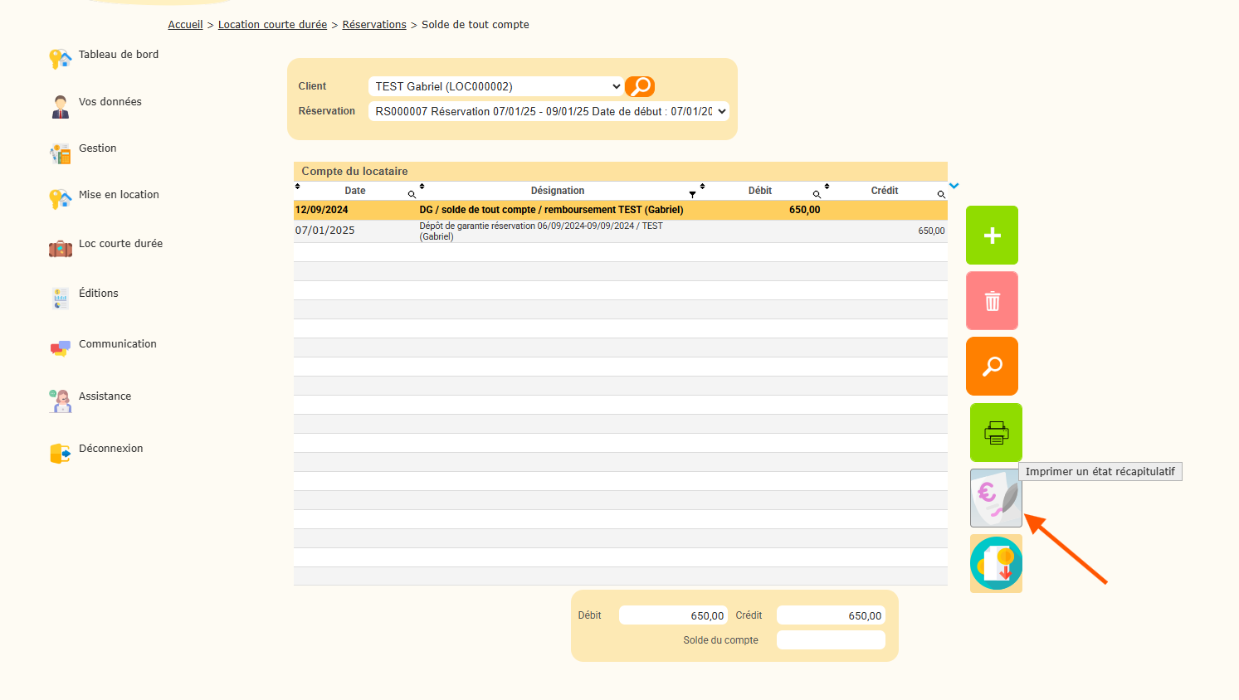Viewport: 1239px width, 700px height.
Task: Search within the Débit column
Action: (817, 194)
